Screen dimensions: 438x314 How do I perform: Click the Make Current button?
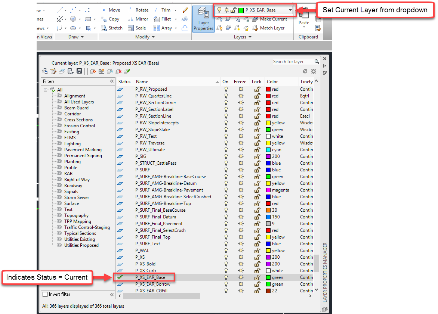pyautogui.click(x=273, y=19)
